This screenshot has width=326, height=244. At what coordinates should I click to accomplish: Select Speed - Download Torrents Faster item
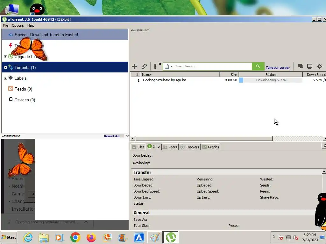pos(65,35)
